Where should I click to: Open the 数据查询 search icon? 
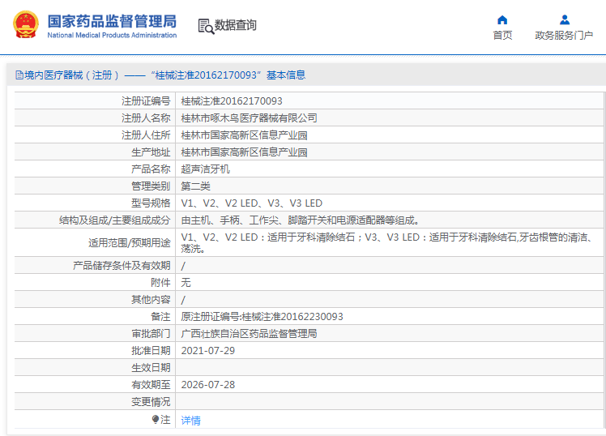click(x=206, y=26)
